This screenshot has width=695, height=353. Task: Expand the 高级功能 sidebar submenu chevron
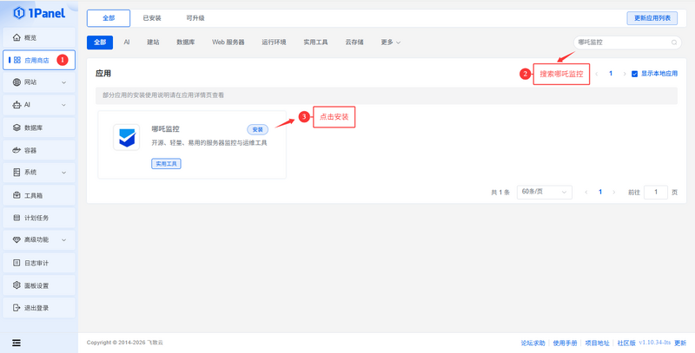click(63, 240)
